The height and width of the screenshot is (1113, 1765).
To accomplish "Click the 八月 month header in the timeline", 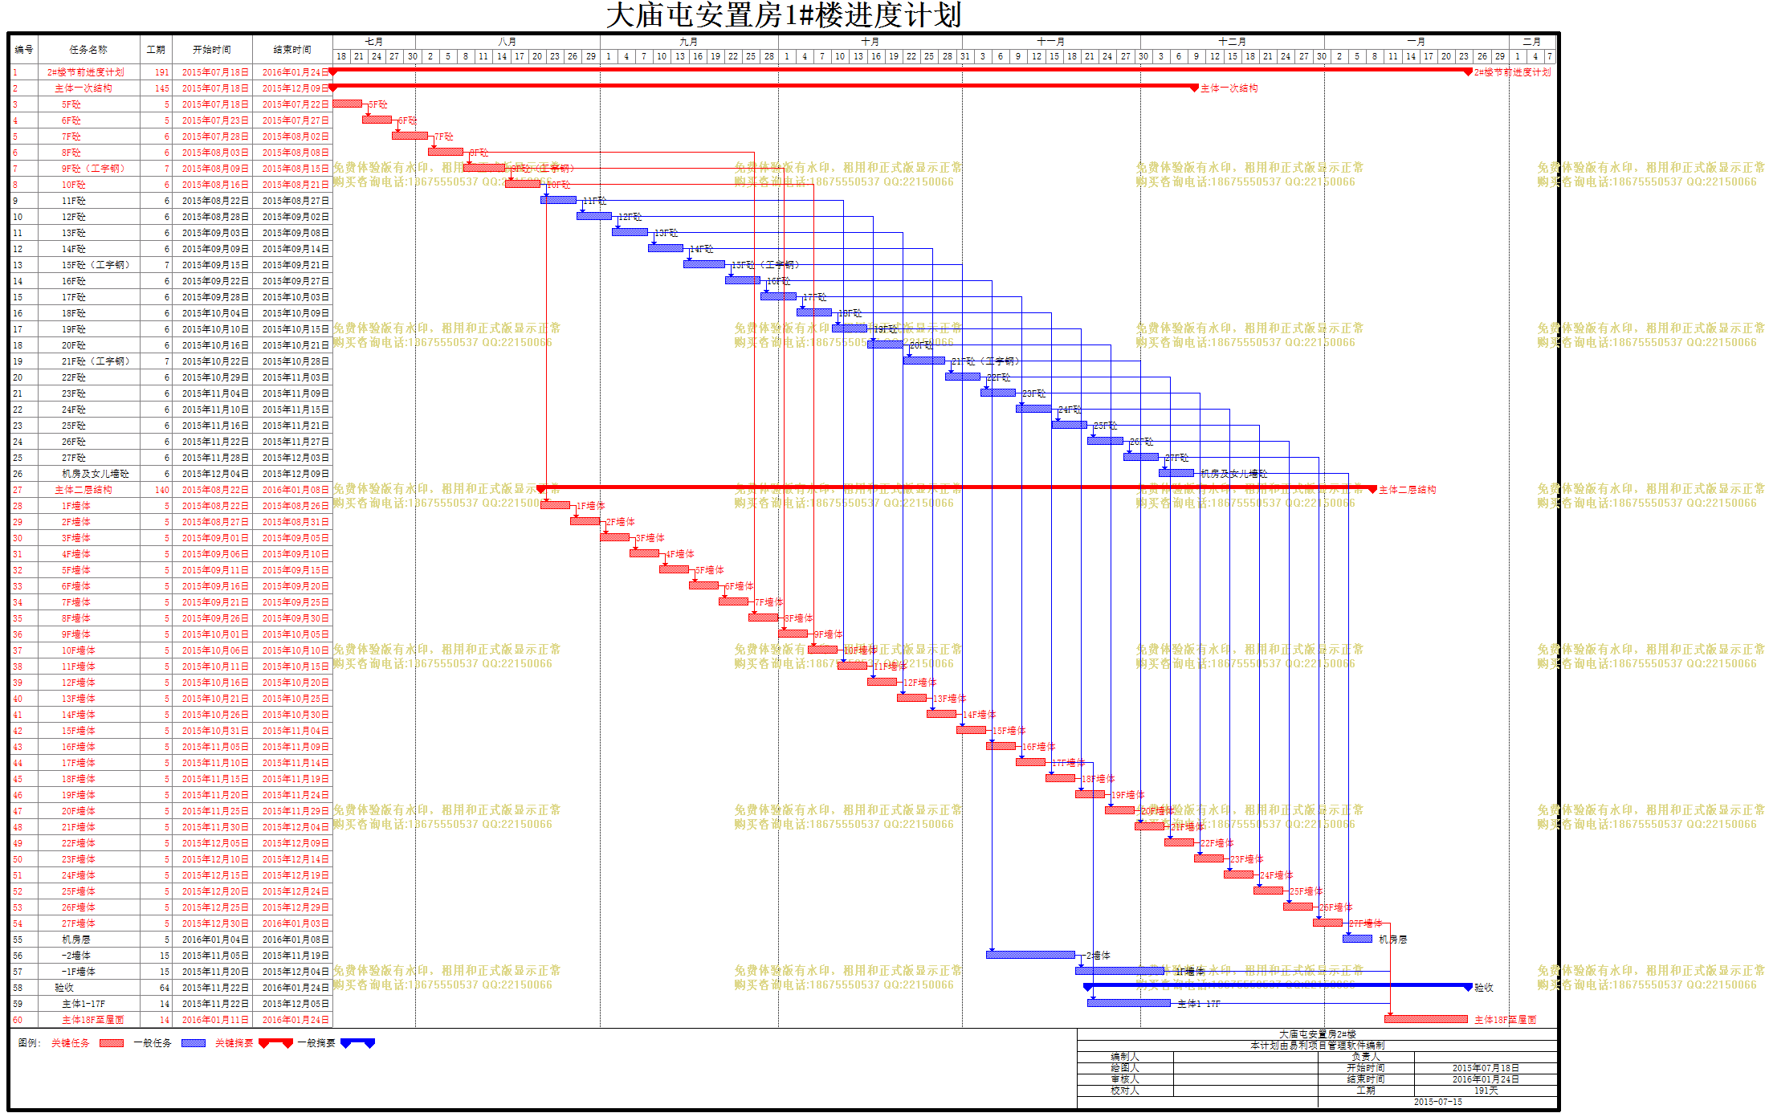I will click(507, 42).
